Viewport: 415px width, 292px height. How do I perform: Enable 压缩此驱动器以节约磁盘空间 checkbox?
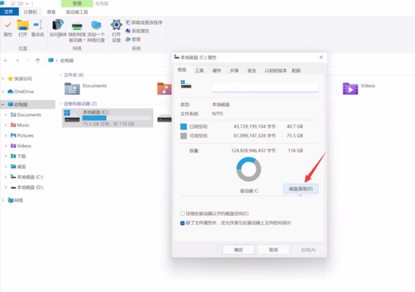183,213
